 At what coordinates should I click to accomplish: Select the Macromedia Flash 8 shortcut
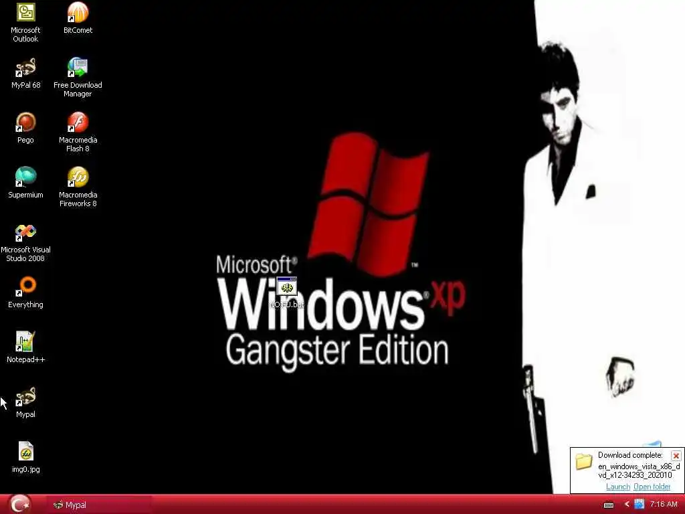coord(78,133)
